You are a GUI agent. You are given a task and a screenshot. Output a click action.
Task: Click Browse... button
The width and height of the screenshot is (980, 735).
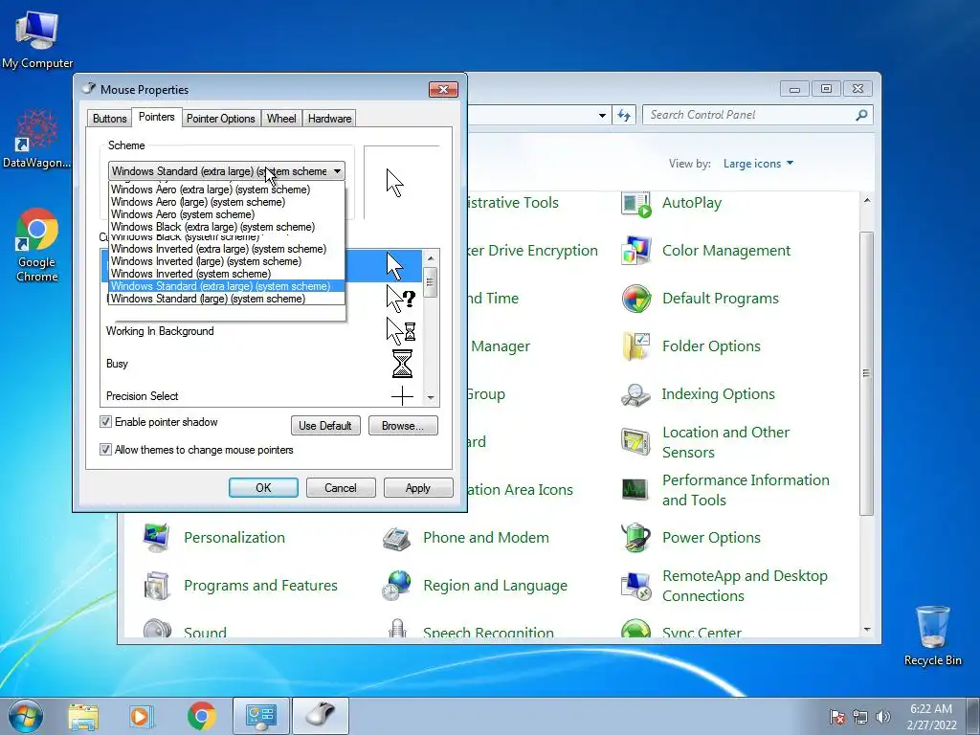[x=403, y=426]
